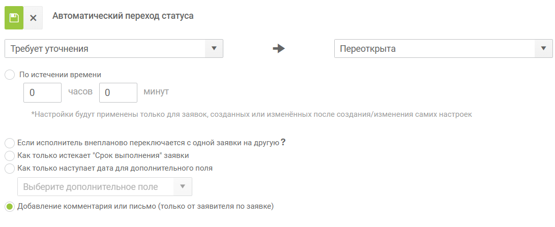555x227 pixels.
Task: Open the 'Требует уточнения' source status dropdown
Action: pos(114,48)
